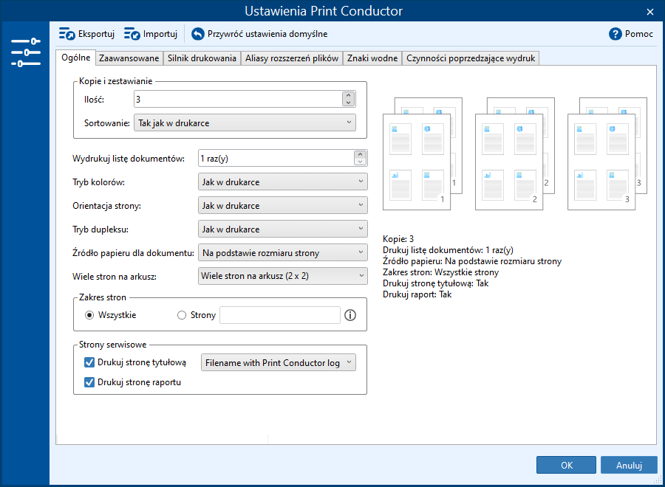Open Źródło papieru dla dokumentu dropdown
This screenshot has width=665, height=487.
tap(282, 253)
